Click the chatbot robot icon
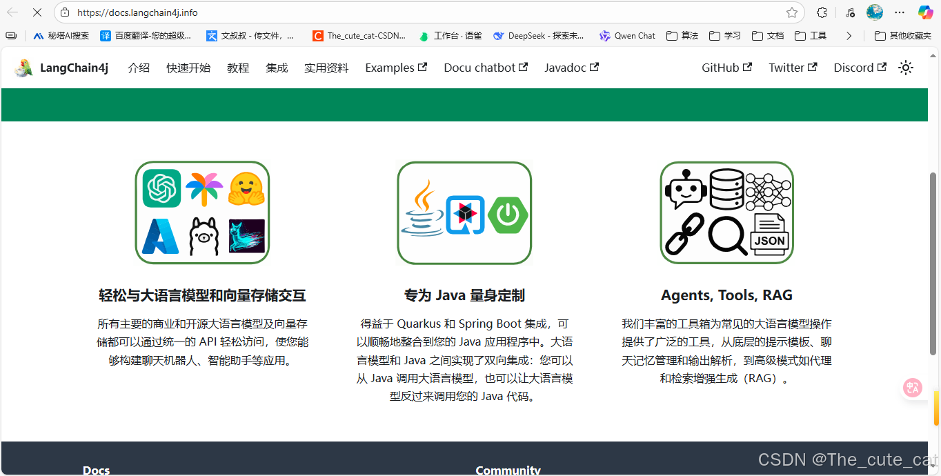Image resolution: width=941 pixels, height=476 pixels. point(684,189)
